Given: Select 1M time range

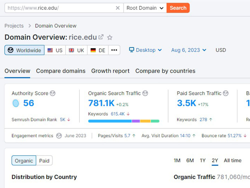Looking at the screenshot, I should click(x=177, y=160).
